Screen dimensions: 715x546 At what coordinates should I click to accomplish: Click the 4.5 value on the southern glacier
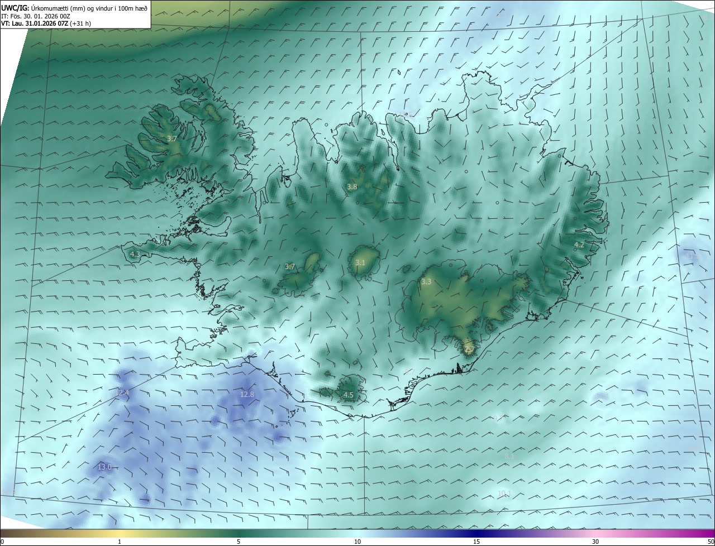(349, 395)
